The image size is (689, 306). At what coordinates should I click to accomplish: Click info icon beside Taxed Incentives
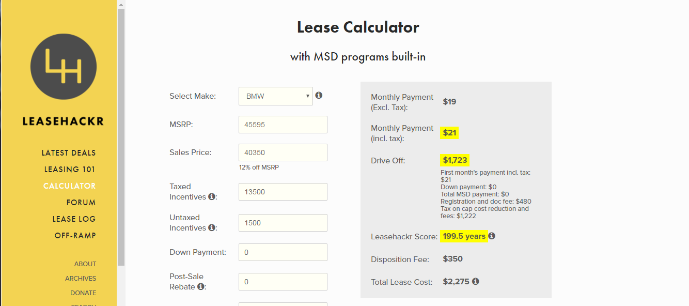[212, 197]
